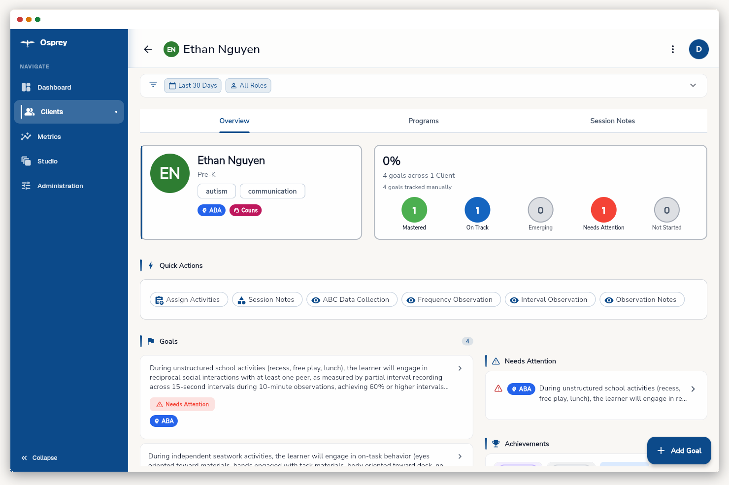729x485 pixels.
Task: Change the All Roles filter
Action: click(x=248, y=86)
